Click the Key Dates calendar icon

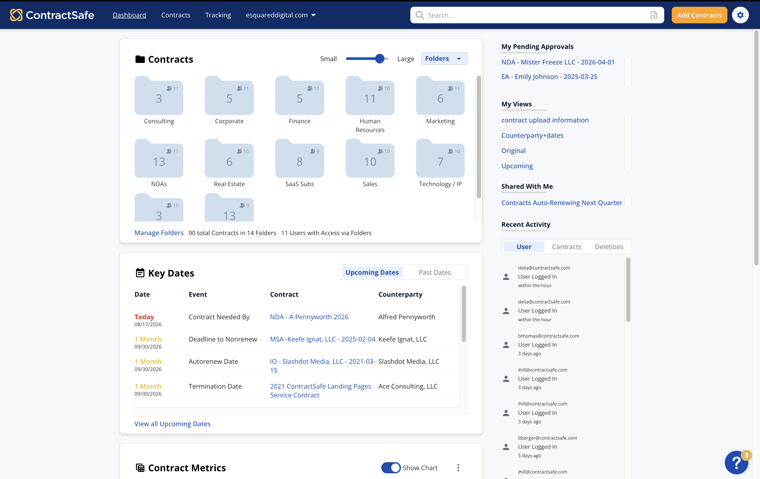pyautogui.click(x=140, y=272)
